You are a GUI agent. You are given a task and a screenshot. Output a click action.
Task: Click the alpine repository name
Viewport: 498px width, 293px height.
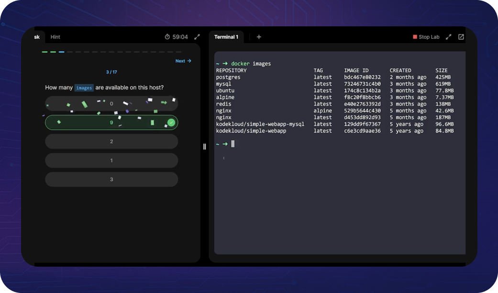tap(225, 97)
